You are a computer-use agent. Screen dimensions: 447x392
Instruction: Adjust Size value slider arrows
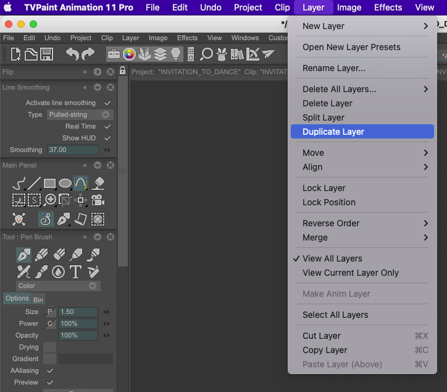[107, 312]
